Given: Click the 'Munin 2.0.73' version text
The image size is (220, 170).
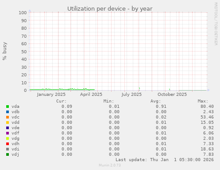Looking at the screenshot, I should pyautogui.click(x=110, y=165).
